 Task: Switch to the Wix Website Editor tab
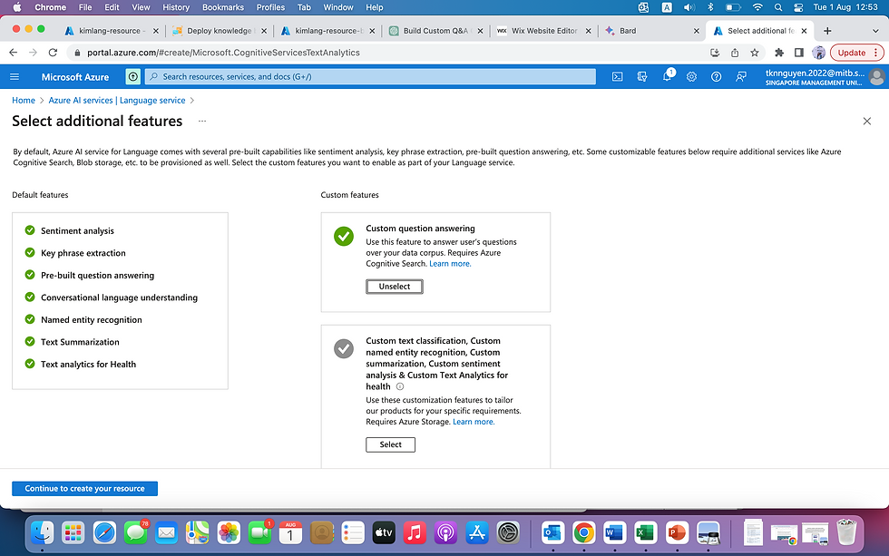pos(542,31)
